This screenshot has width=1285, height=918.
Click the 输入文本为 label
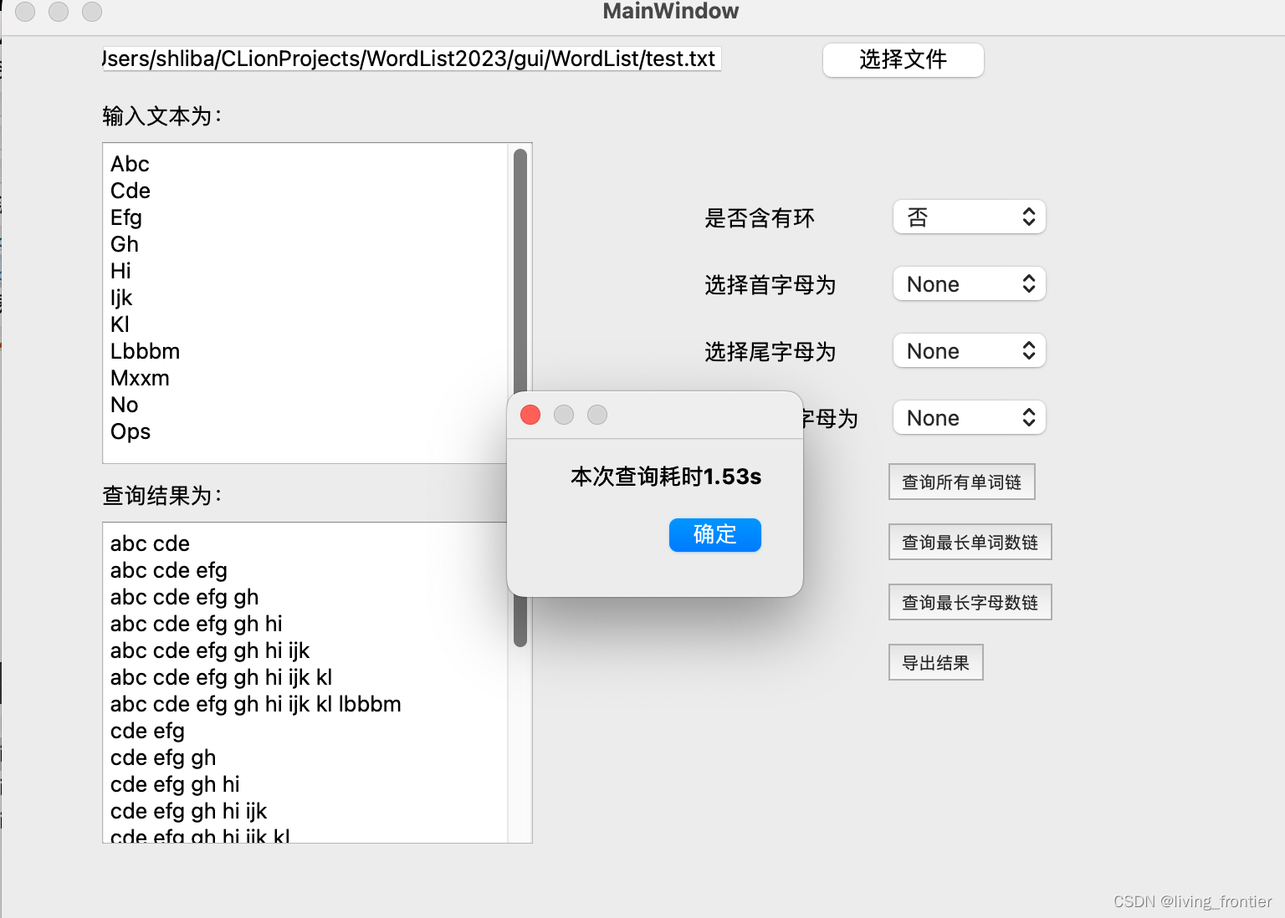(162, 116)
